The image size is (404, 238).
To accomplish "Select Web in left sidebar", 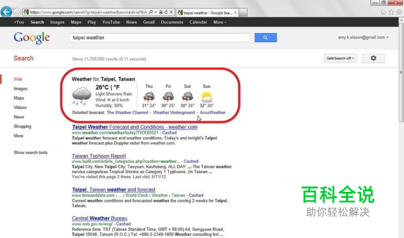I will [x=18, y=79].
